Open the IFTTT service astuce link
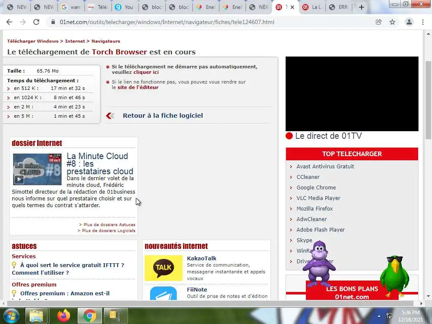The width and height of the screenshot is (432, 324). 68,269
